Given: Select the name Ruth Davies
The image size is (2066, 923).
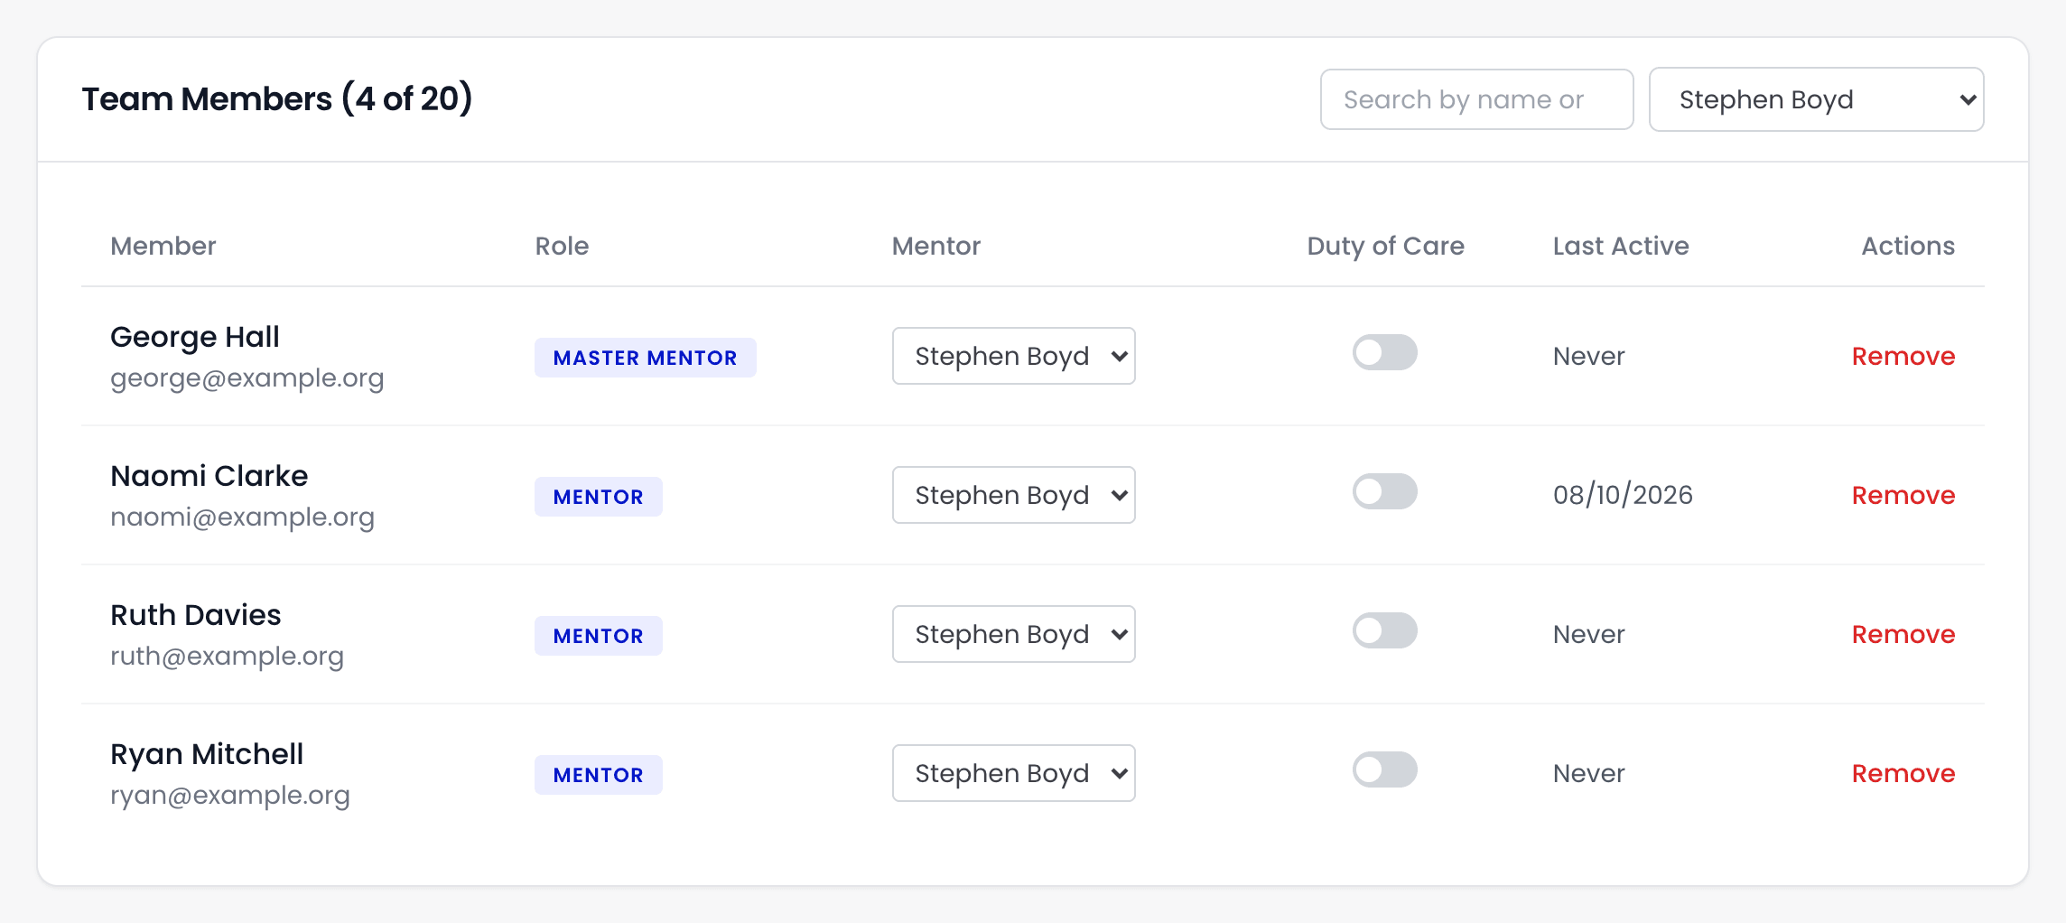Looking at the screenshot, I should [x=195, y=615].
